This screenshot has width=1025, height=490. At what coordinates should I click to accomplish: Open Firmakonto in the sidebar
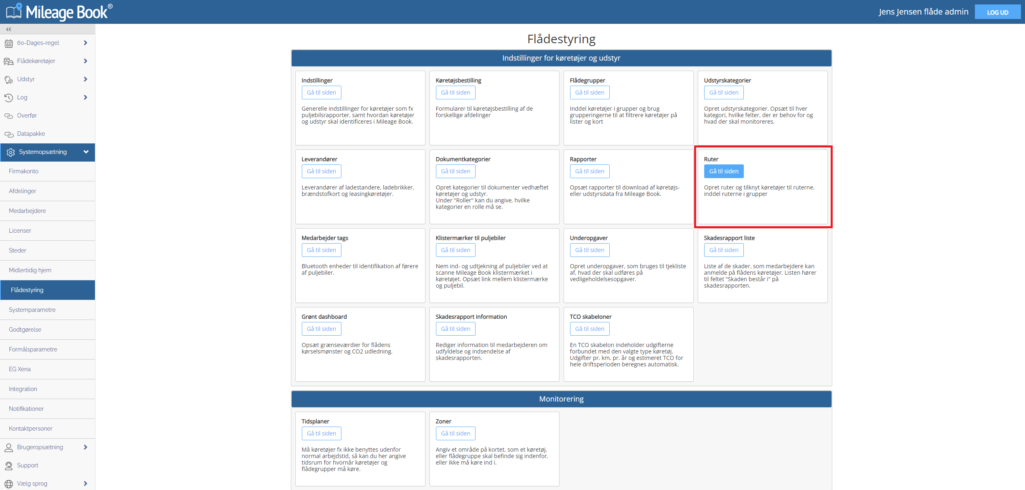tap(48, 171)
